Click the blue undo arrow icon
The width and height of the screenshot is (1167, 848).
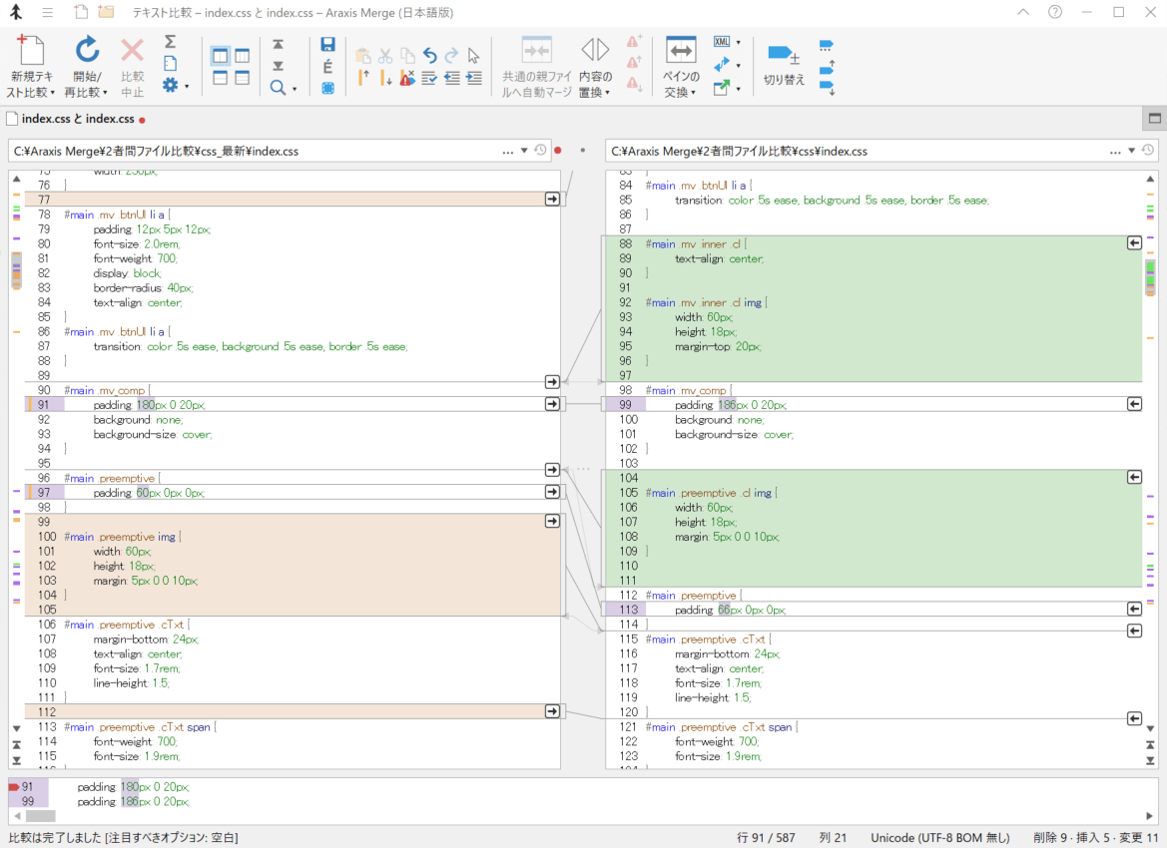429,56
